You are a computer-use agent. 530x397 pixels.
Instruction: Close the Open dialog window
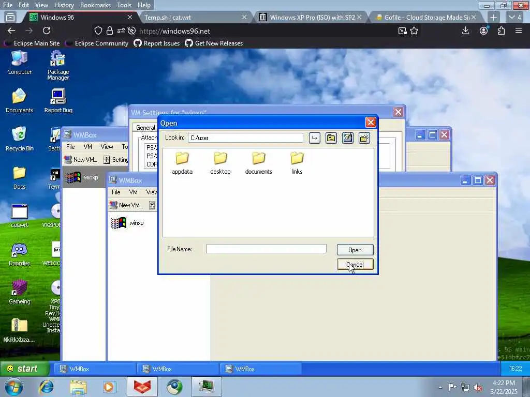click(371, 123)
